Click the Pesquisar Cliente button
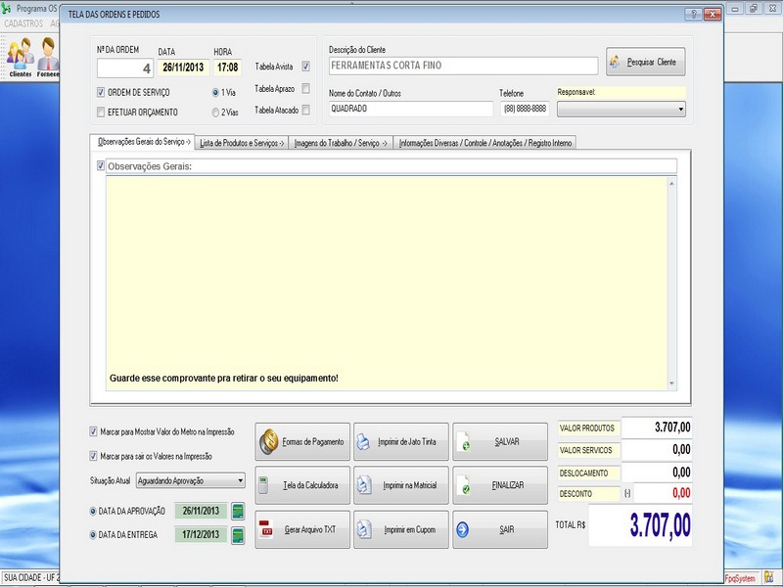Screen dimensions: 783x587 tap(645, 62)
